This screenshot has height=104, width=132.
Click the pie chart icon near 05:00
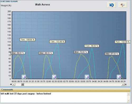tap(119, 77)
